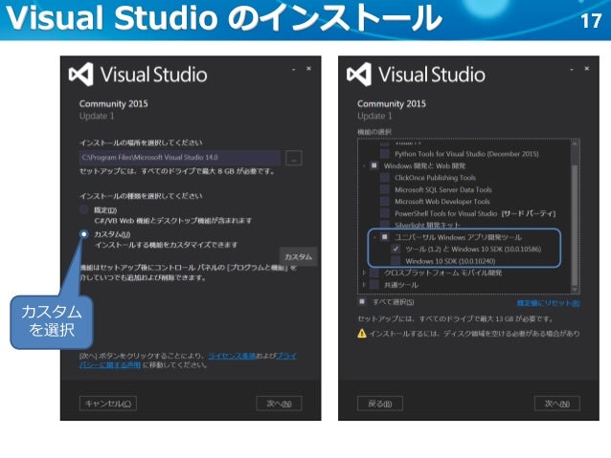Check the PowerShell Tools for Visual Studio checkbox

coord(385,213)
